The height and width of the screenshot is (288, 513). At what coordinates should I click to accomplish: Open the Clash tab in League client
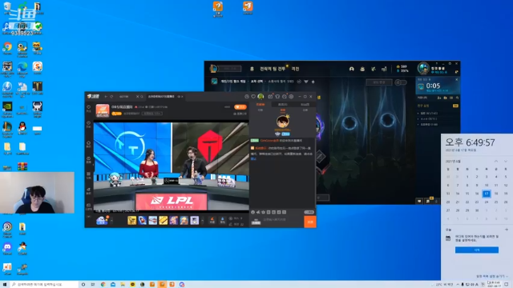pos(296,69)
